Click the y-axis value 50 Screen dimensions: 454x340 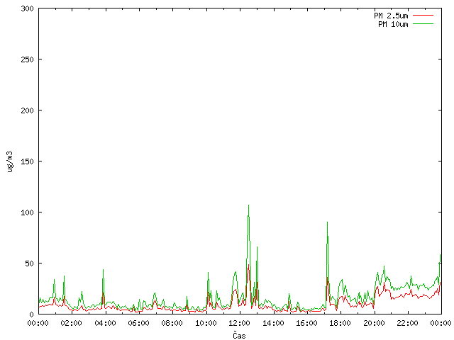[x=29, y=263]
